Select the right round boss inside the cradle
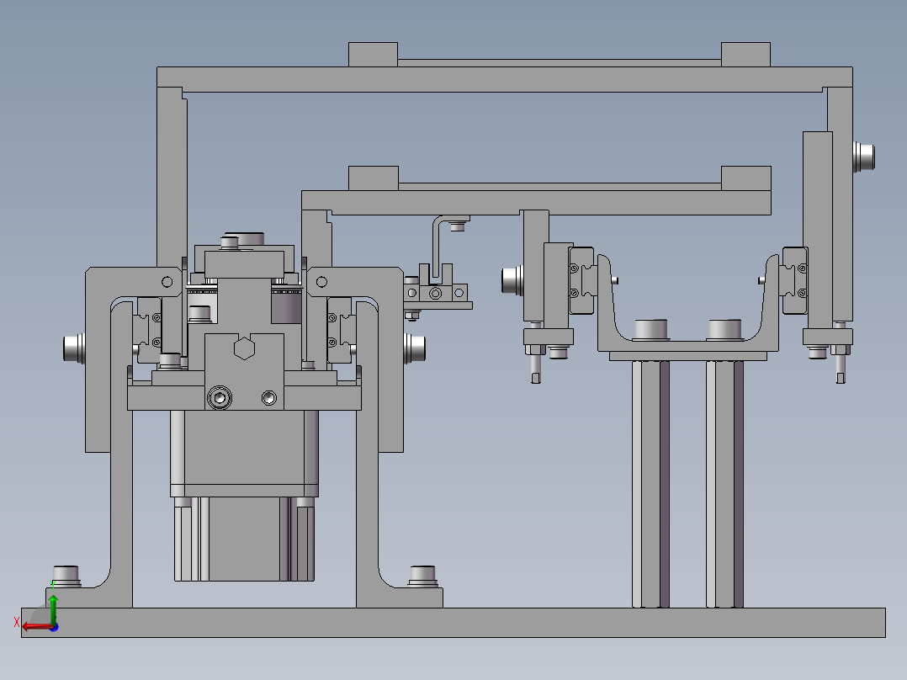Image resolution: width=907 pixels, height=680 pixels. click(x=724, y=329)
